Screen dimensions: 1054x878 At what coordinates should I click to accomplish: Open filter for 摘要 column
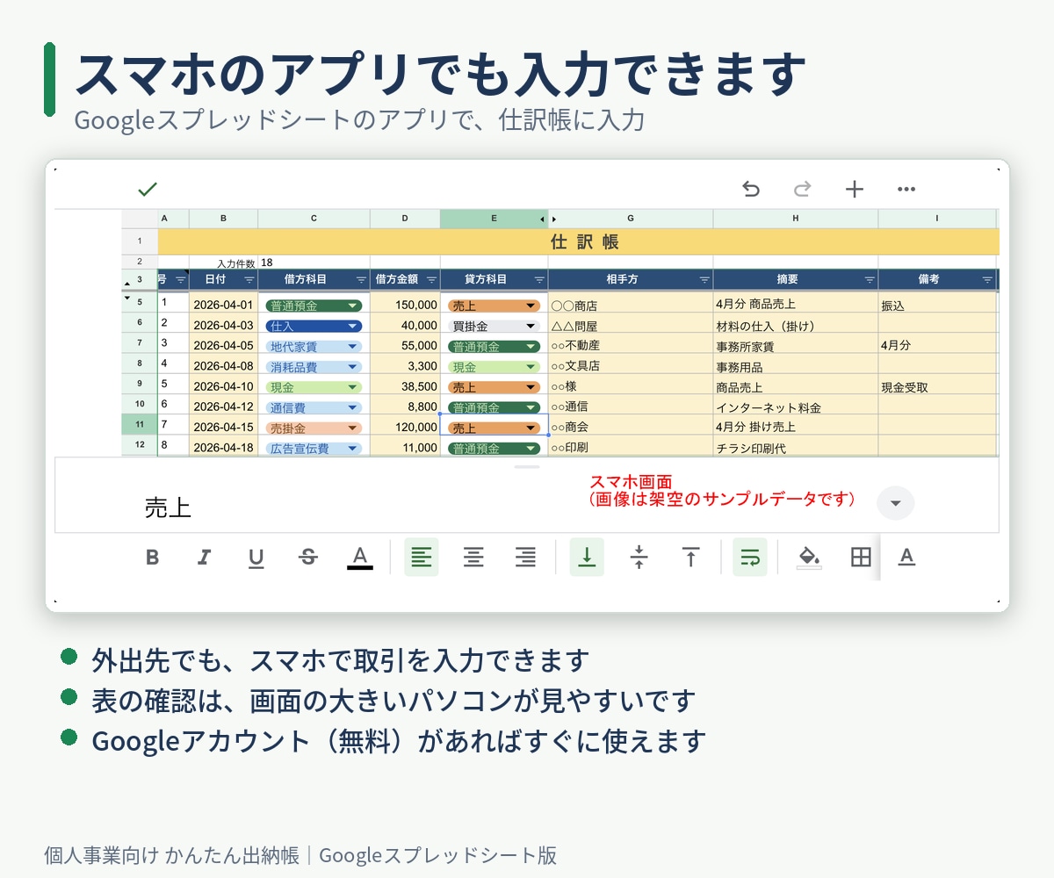pyautogui.click(x=870, y=279)
